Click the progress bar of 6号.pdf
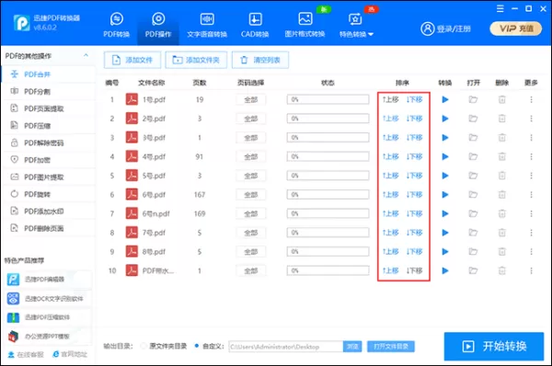Viewport: 552px width, 366px height. coord(328,195)
